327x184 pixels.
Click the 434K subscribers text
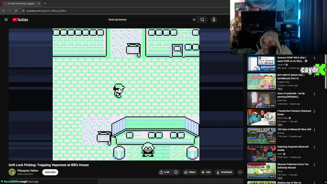(25, 174)
